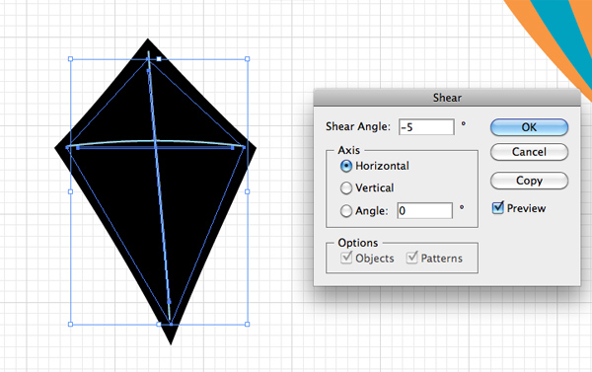Click the 'Shear Angle:' label
Screen dimensions: 592x372
pyautogui.click(x=358, y=126)
